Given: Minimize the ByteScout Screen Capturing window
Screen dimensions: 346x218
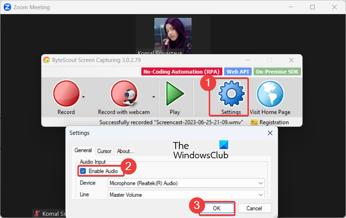Looking at the screenshot, I should coord(248,60).
